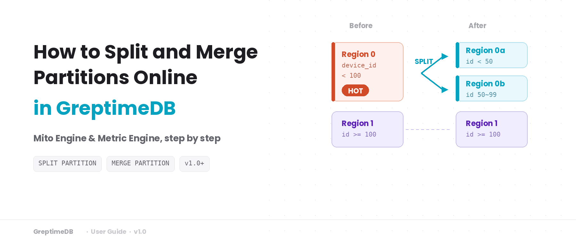576x245 pixels.
Task: Click the lower split arrowhead toward Region 0b
Action: [x=444, y=90]
